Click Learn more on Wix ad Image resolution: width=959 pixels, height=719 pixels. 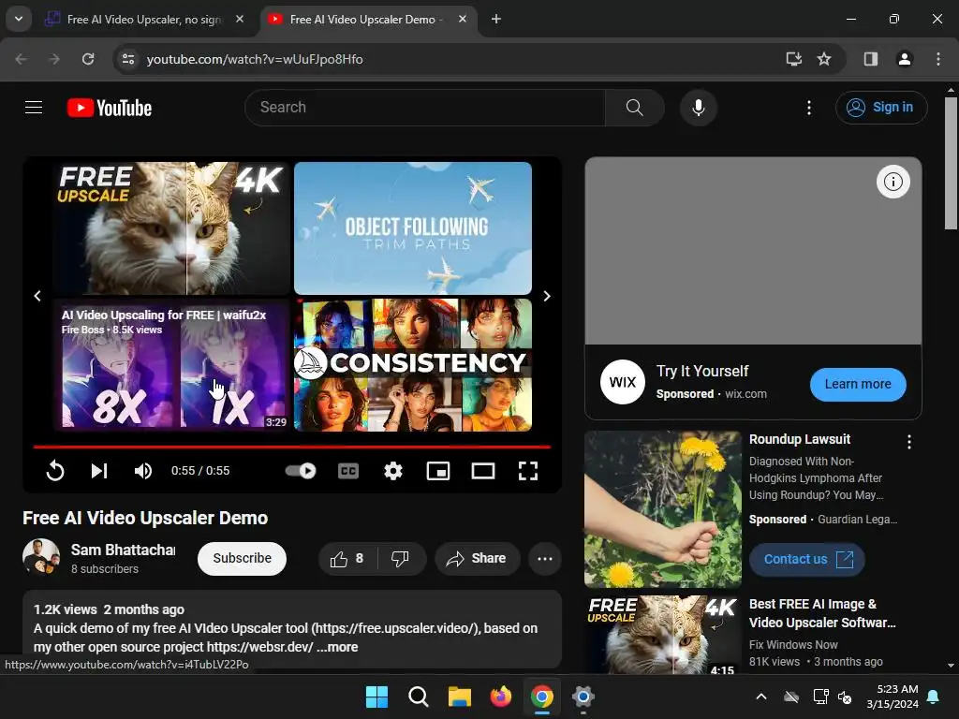coord(858,384)
